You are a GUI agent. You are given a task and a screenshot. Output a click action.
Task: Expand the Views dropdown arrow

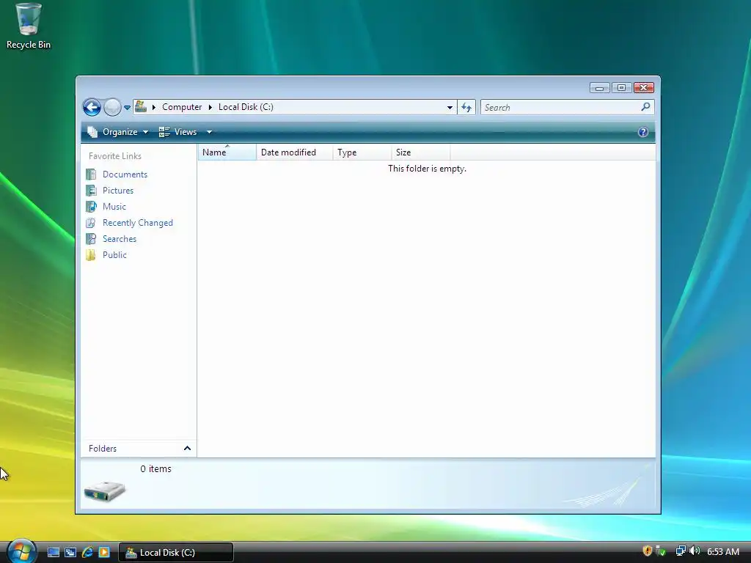click(209, 132)
